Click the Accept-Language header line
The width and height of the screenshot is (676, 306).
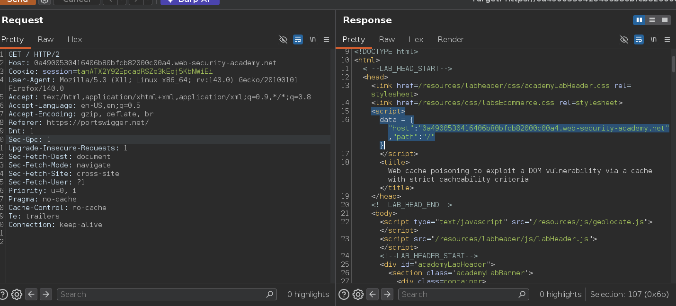coord(74,105)
